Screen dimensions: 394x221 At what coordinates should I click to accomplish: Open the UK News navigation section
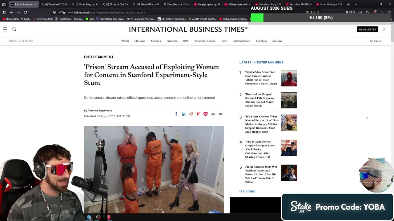point(140,41)
